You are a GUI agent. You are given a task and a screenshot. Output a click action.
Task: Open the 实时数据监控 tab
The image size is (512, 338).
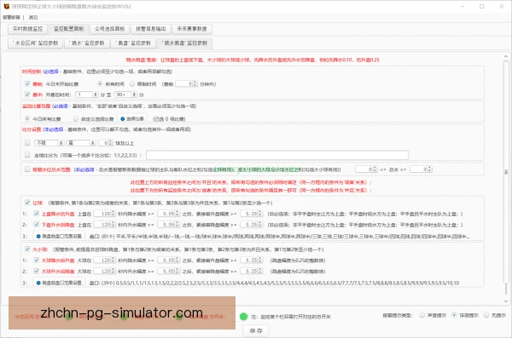click(28, 29)
